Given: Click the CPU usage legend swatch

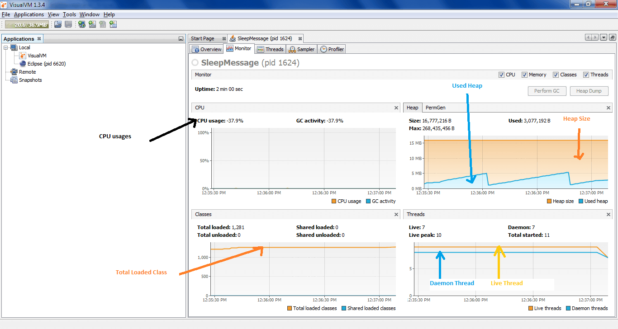Looking at the screenshot, I should (334, 201).
